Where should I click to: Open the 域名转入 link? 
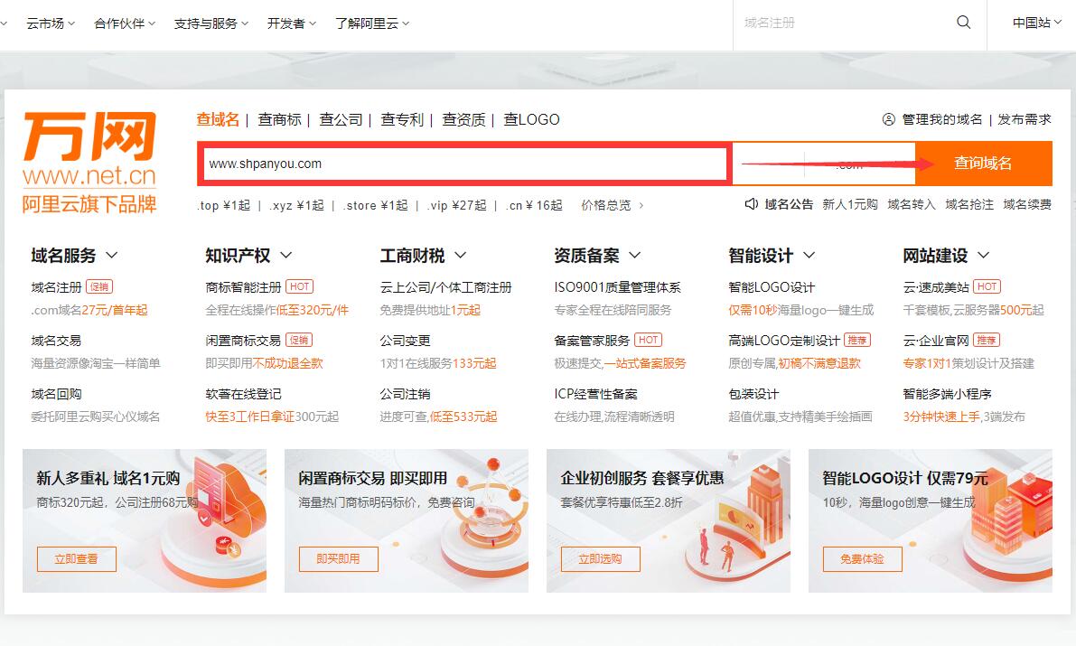912,204
